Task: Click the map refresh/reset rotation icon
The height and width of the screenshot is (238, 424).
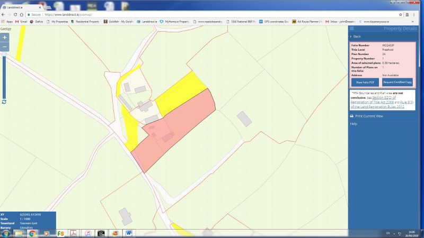Action: pyautogui.click(x=4, y=102)
